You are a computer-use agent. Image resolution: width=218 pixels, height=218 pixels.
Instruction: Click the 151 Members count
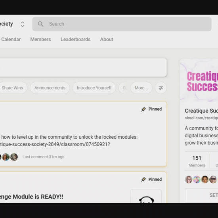tap(197, 161)
